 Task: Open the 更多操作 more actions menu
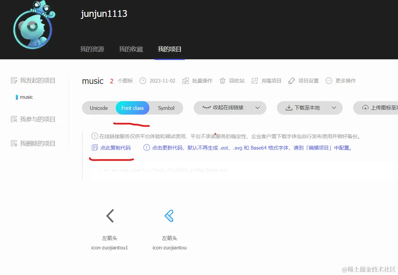coord(345,81)
